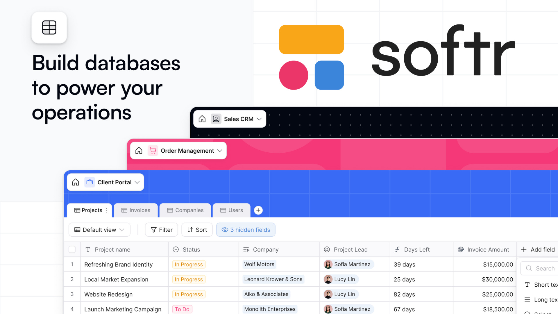
Task: Switch to the Companies tab
Action: tap(185, 210)
